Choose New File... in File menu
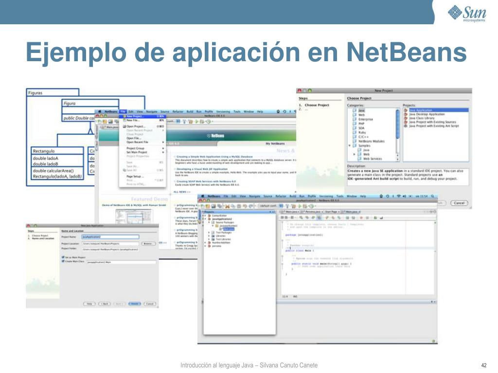The image size is (498, 373). click(142, 120)
